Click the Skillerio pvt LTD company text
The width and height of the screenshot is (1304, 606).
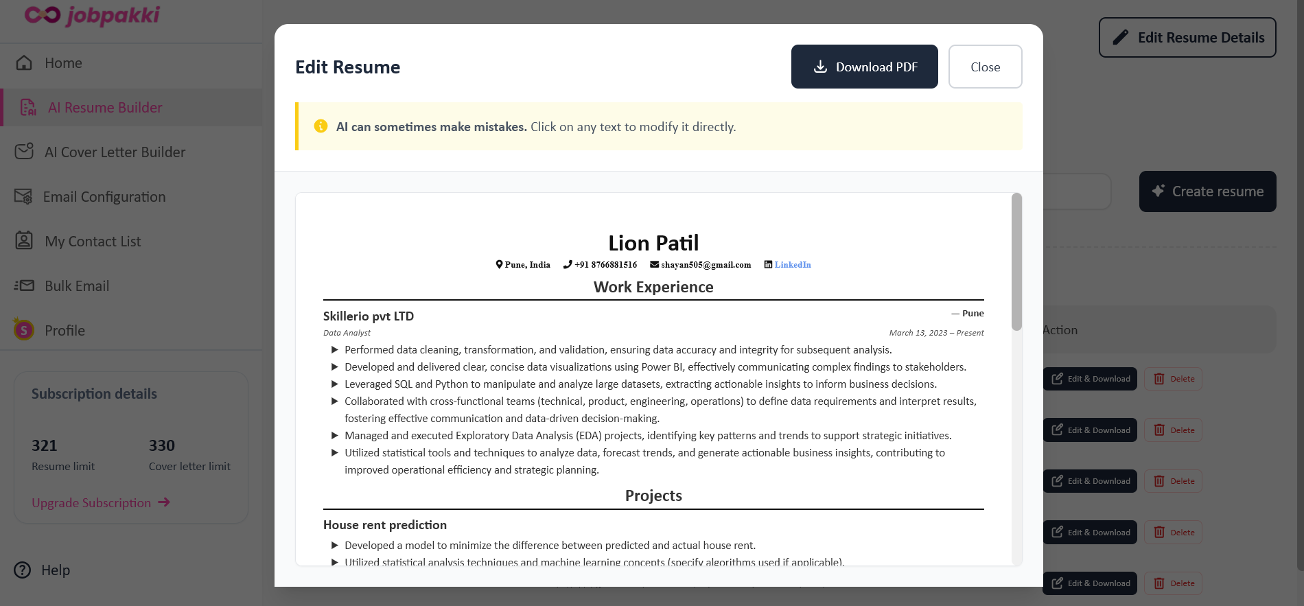pyautogui.click(x=369, y=316)
